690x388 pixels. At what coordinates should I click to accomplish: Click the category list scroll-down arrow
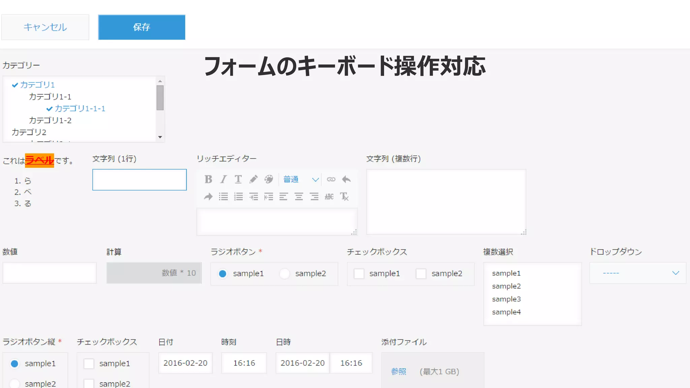[x=160, y=137]
